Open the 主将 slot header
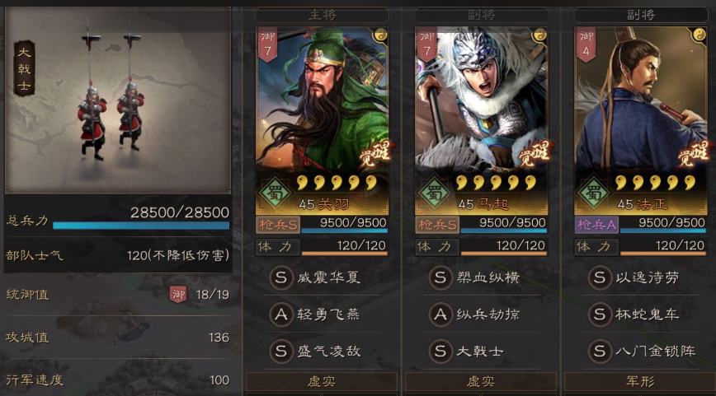Image resolution: width=716 pixels, height=396 pixels. point(322,15)
